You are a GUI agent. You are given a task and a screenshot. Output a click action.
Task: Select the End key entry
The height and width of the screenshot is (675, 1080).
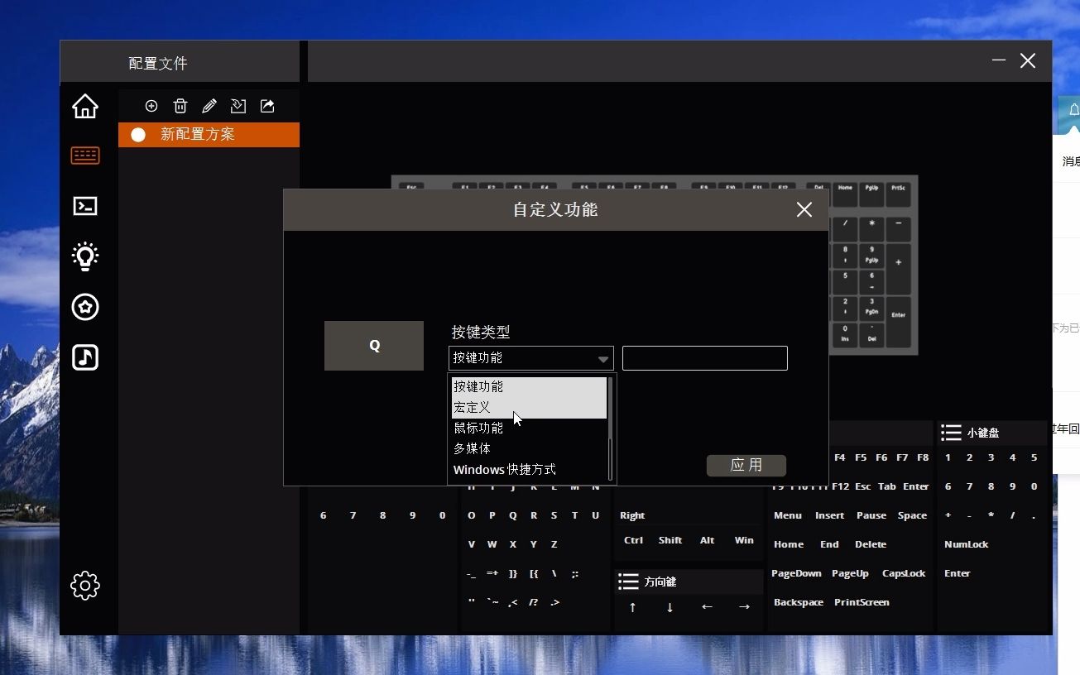[x=830, y=544]
